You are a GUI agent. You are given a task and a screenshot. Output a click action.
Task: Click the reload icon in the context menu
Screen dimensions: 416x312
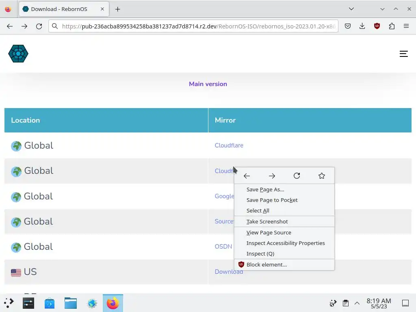(297, 175)
